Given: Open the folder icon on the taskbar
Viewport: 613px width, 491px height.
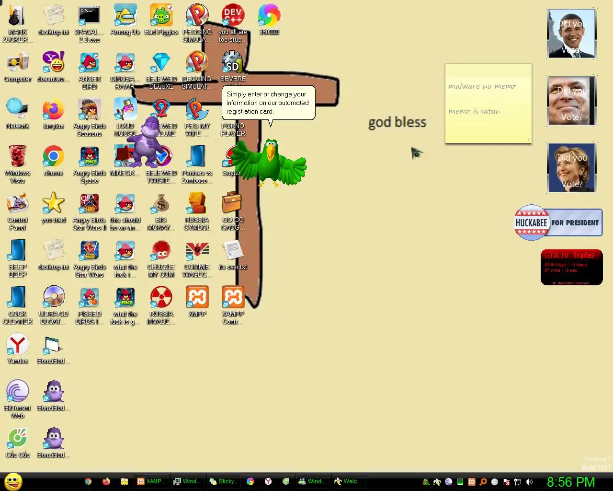Looking at the screenshot, I should pyautogui.click(x=124, y=481).
